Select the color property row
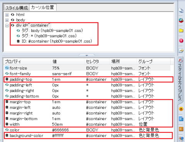 click(x=87, y=130)
